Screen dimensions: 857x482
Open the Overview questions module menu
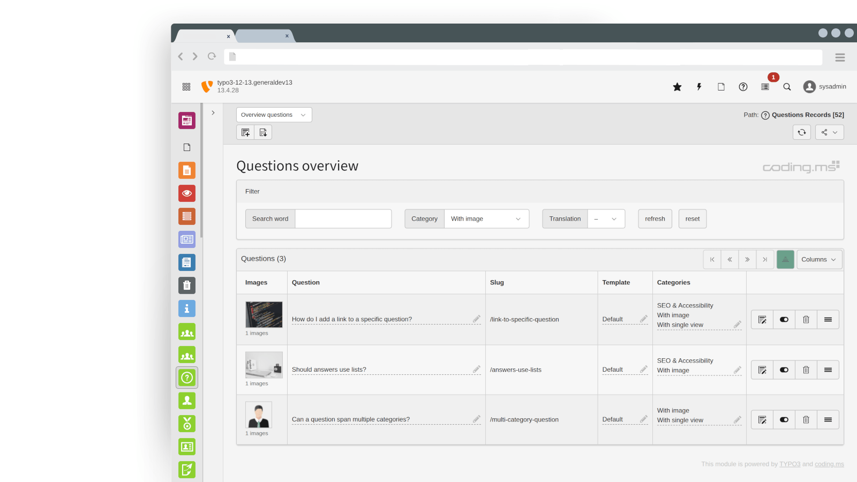pos(274,115)
